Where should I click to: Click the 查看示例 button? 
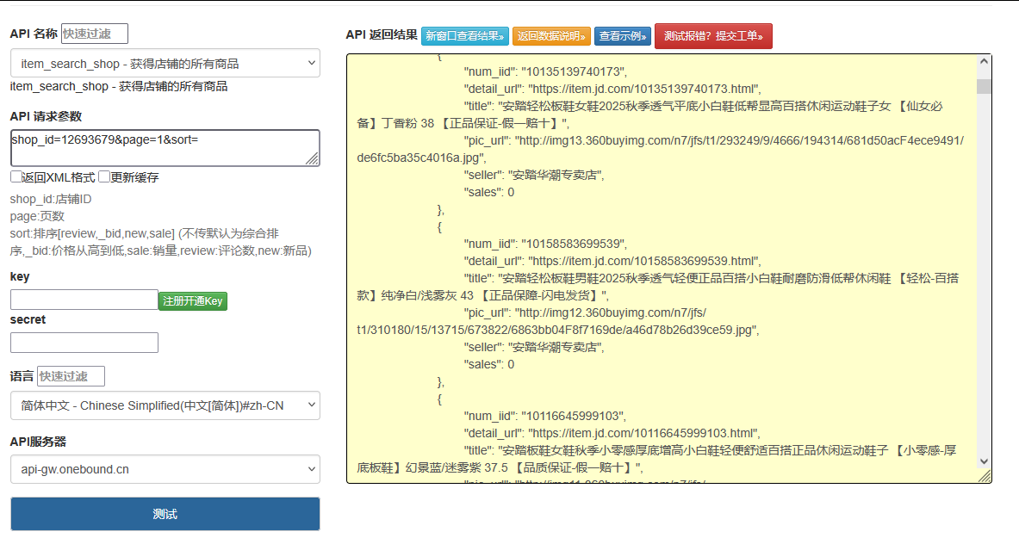(623, 36)
